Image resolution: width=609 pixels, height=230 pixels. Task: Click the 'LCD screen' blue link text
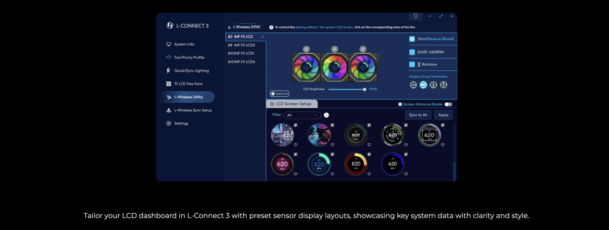(345, 27)
